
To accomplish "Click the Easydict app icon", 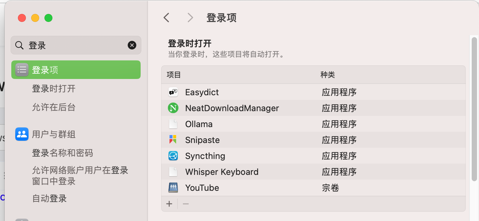I will click(x=173, y=92).
